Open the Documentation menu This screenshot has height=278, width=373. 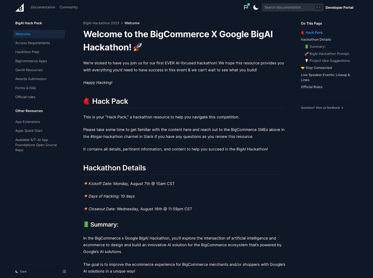click(x=43, y=7)
